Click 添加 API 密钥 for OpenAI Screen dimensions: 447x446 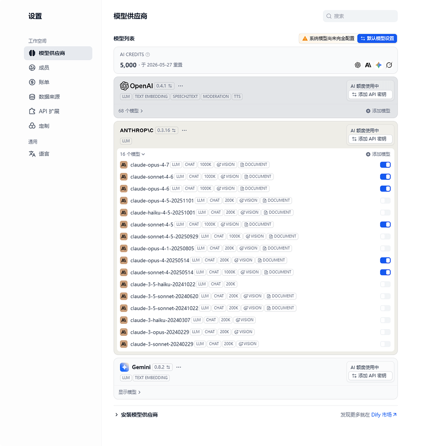click(x=370, y=95)
